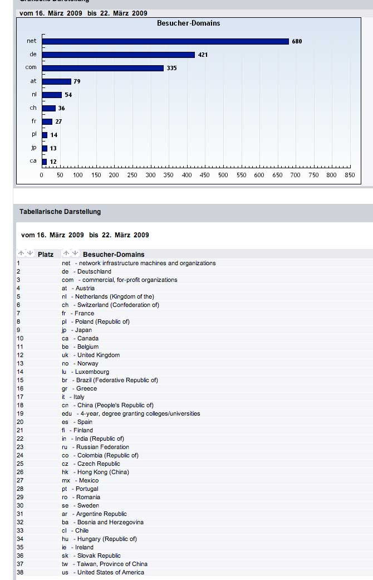The image size is (373, 580).
Task: Click the com bar showing 335
Action: (x=103, y=68)
